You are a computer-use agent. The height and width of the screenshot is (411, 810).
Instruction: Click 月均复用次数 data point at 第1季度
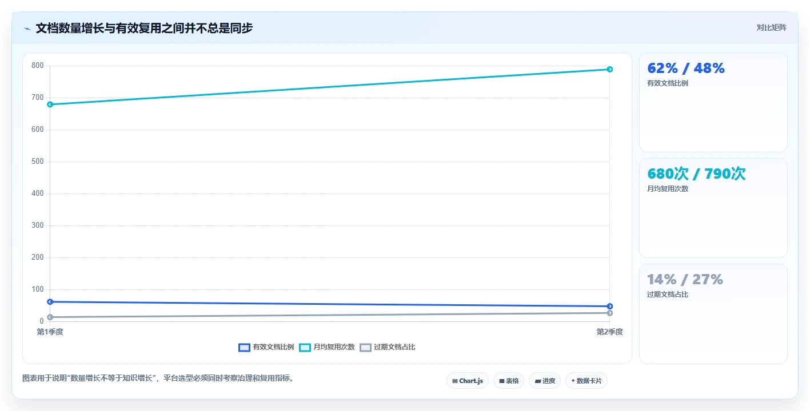[x=50, y=104]
